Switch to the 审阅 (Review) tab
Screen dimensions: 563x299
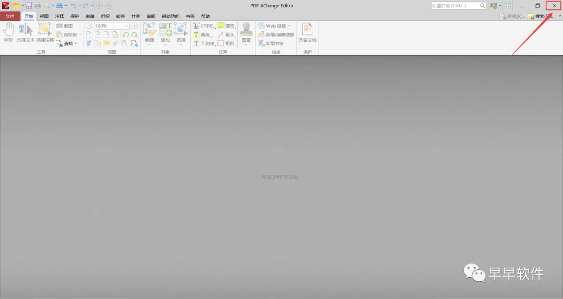pyautogui.click(x=151, y=16)
